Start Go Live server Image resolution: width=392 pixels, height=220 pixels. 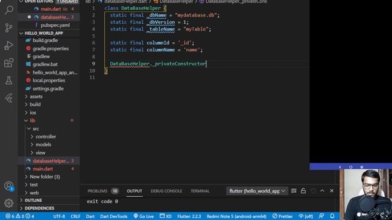pyautogui.click(x=144, y=216)
